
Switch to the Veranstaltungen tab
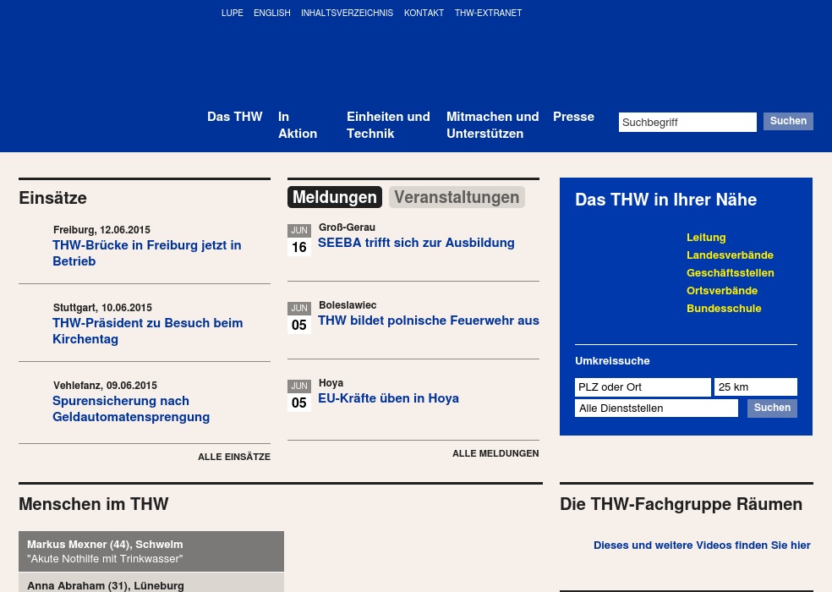click(x=457, y=197)
